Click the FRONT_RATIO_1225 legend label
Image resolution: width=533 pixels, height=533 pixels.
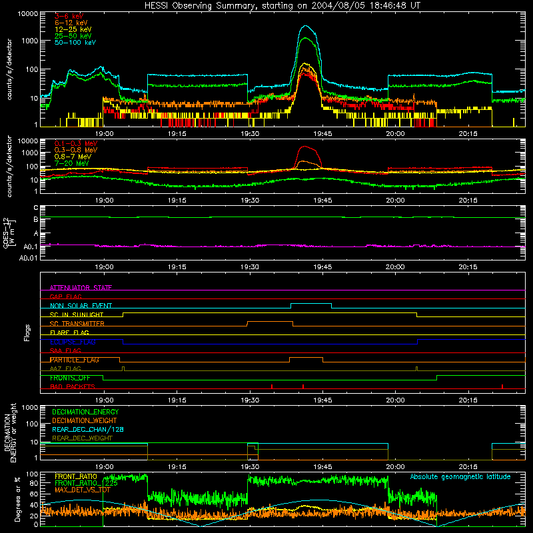(86, 483)
